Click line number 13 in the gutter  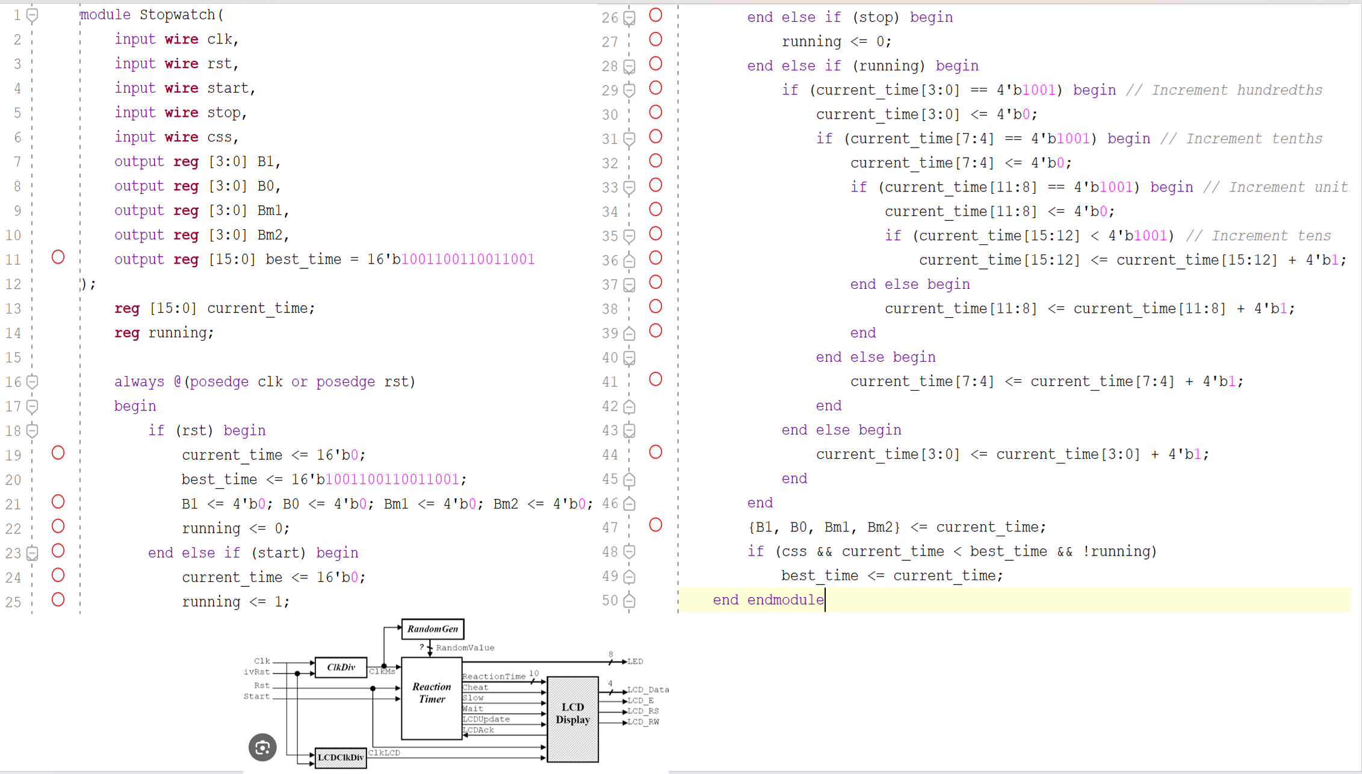(14, 308)
